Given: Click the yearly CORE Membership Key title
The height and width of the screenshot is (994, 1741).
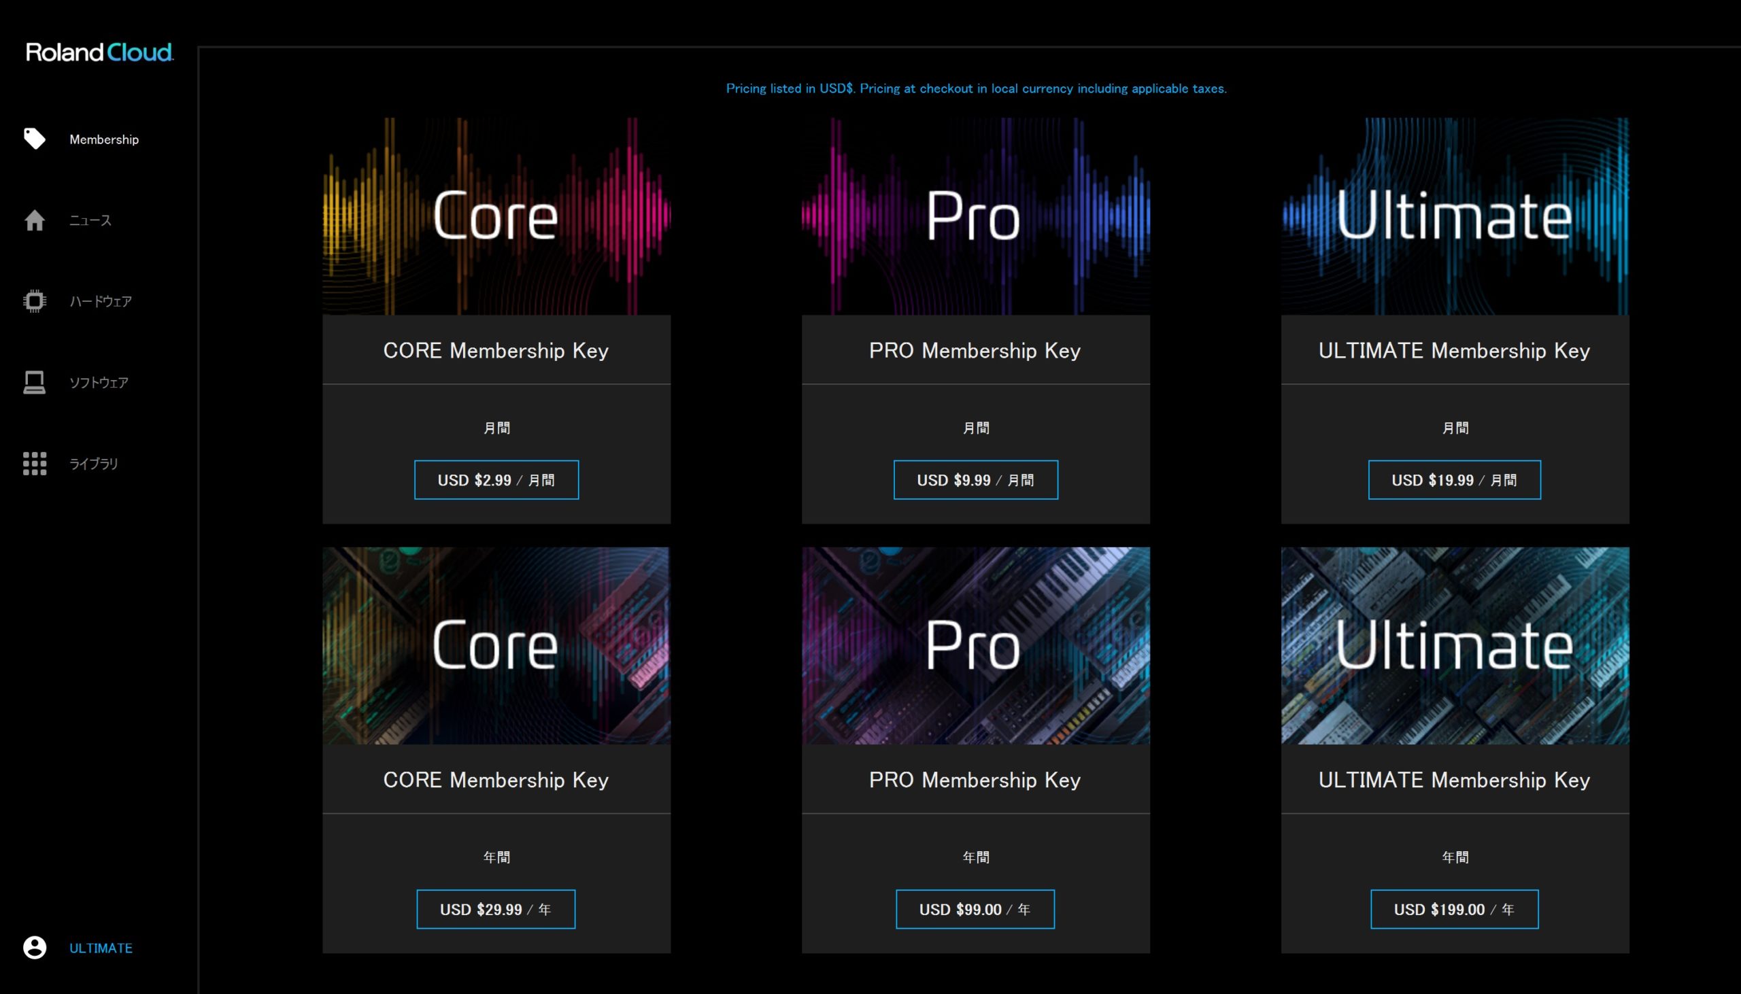Looking at the screenshot, I should tap(496, 780).
